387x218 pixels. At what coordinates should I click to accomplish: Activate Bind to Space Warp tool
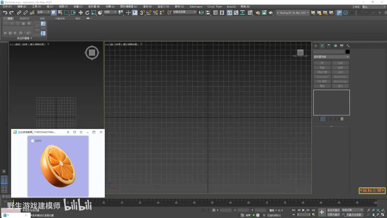[32, 12]
